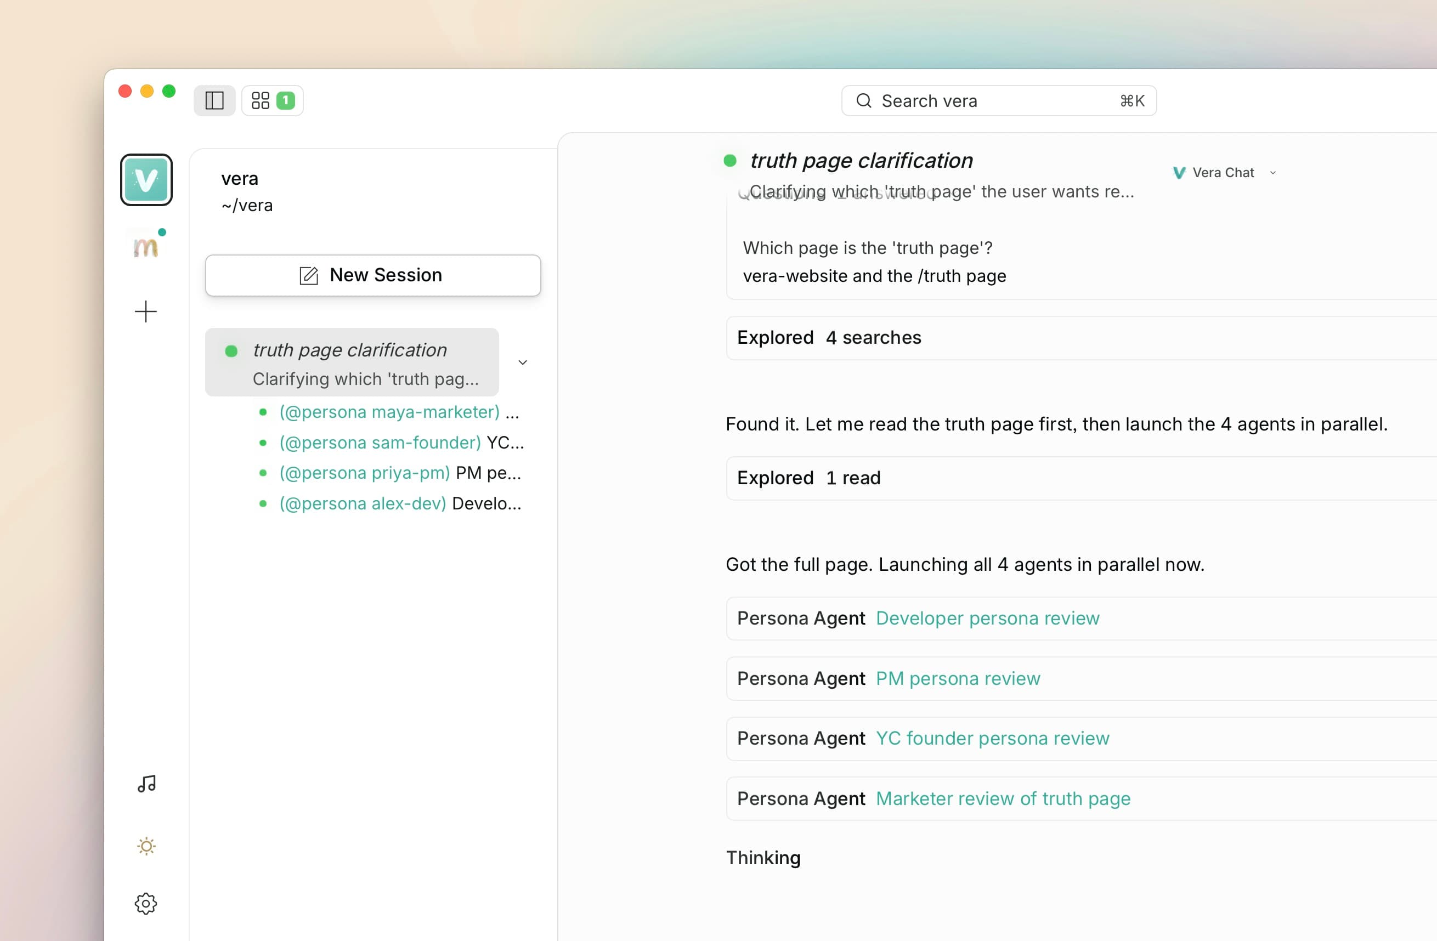The height and width of the screenshot is (941, 1437).
Task: Click the green status dot on the session
Action: (x=232, y=351)
